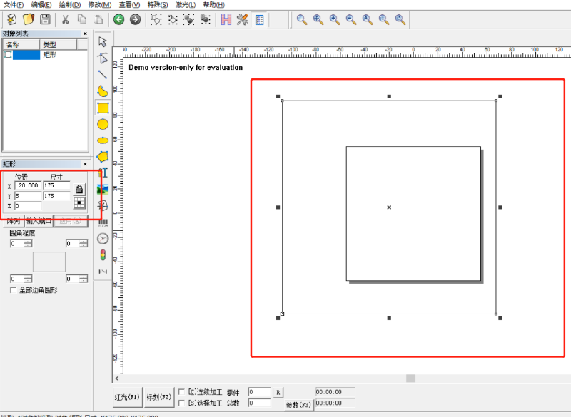Select the circle drawing tool
Screen dimensions: 571x417
103,124
